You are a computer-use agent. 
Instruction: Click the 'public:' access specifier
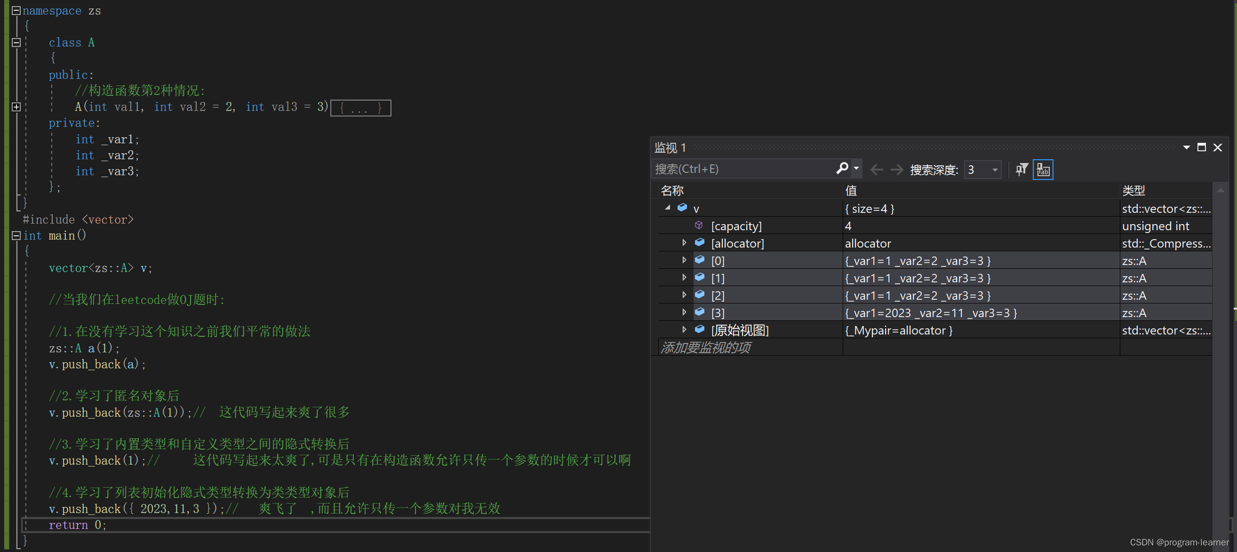click(71, 75)
